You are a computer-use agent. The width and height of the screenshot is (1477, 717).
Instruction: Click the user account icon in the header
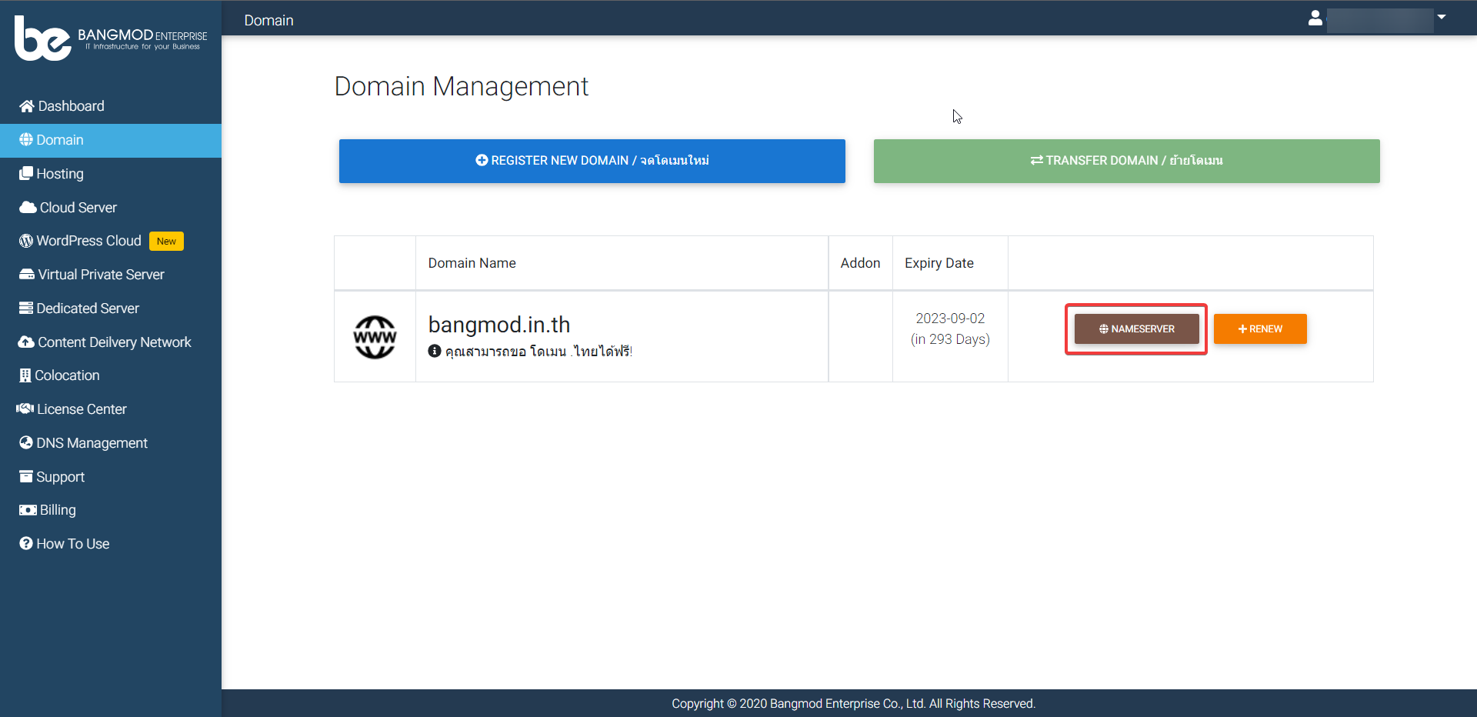(x=1315, y=18)
